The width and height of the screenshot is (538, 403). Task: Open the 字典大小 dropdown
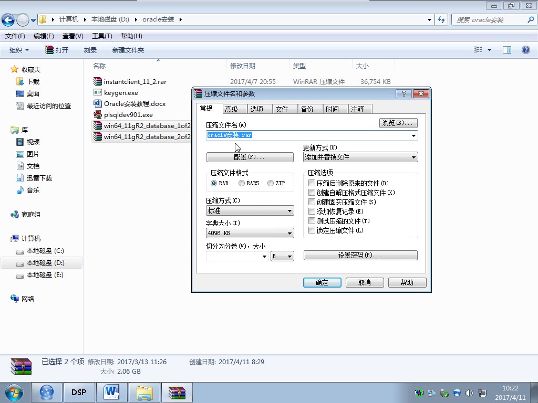[291, 232]
